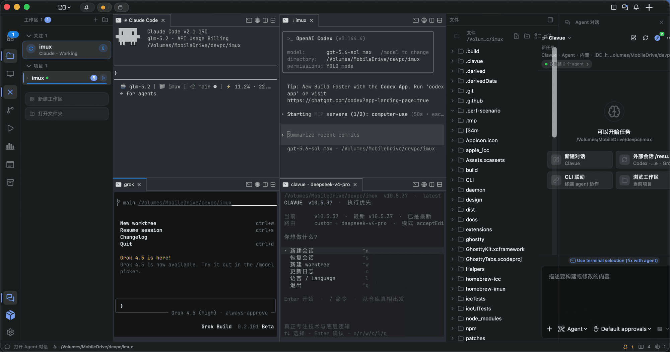This screenshot has width=670, height=352.
Task: Click the globe browser icon in Claude Code pane
Action: pyautogui.click(x=257, y=20)
